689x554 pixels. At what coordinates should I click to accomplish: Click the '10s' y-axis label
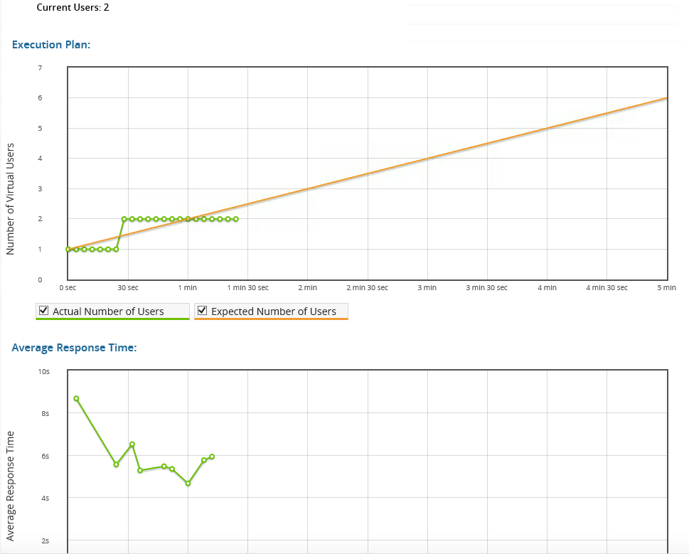[x=43, y=372]
